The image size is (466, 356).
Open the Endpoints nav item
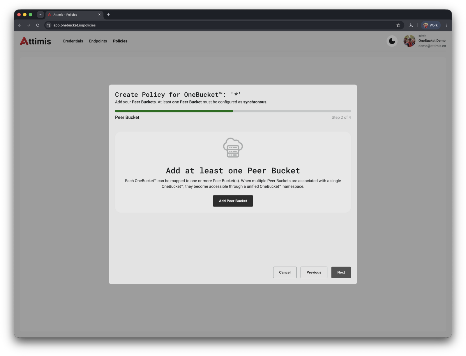[x=98, y=41]
